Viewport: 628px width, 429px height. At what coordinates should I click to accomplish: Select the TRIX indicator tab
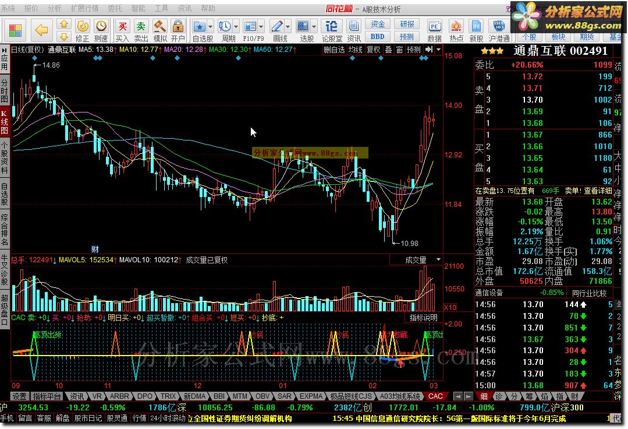(168, 396)
